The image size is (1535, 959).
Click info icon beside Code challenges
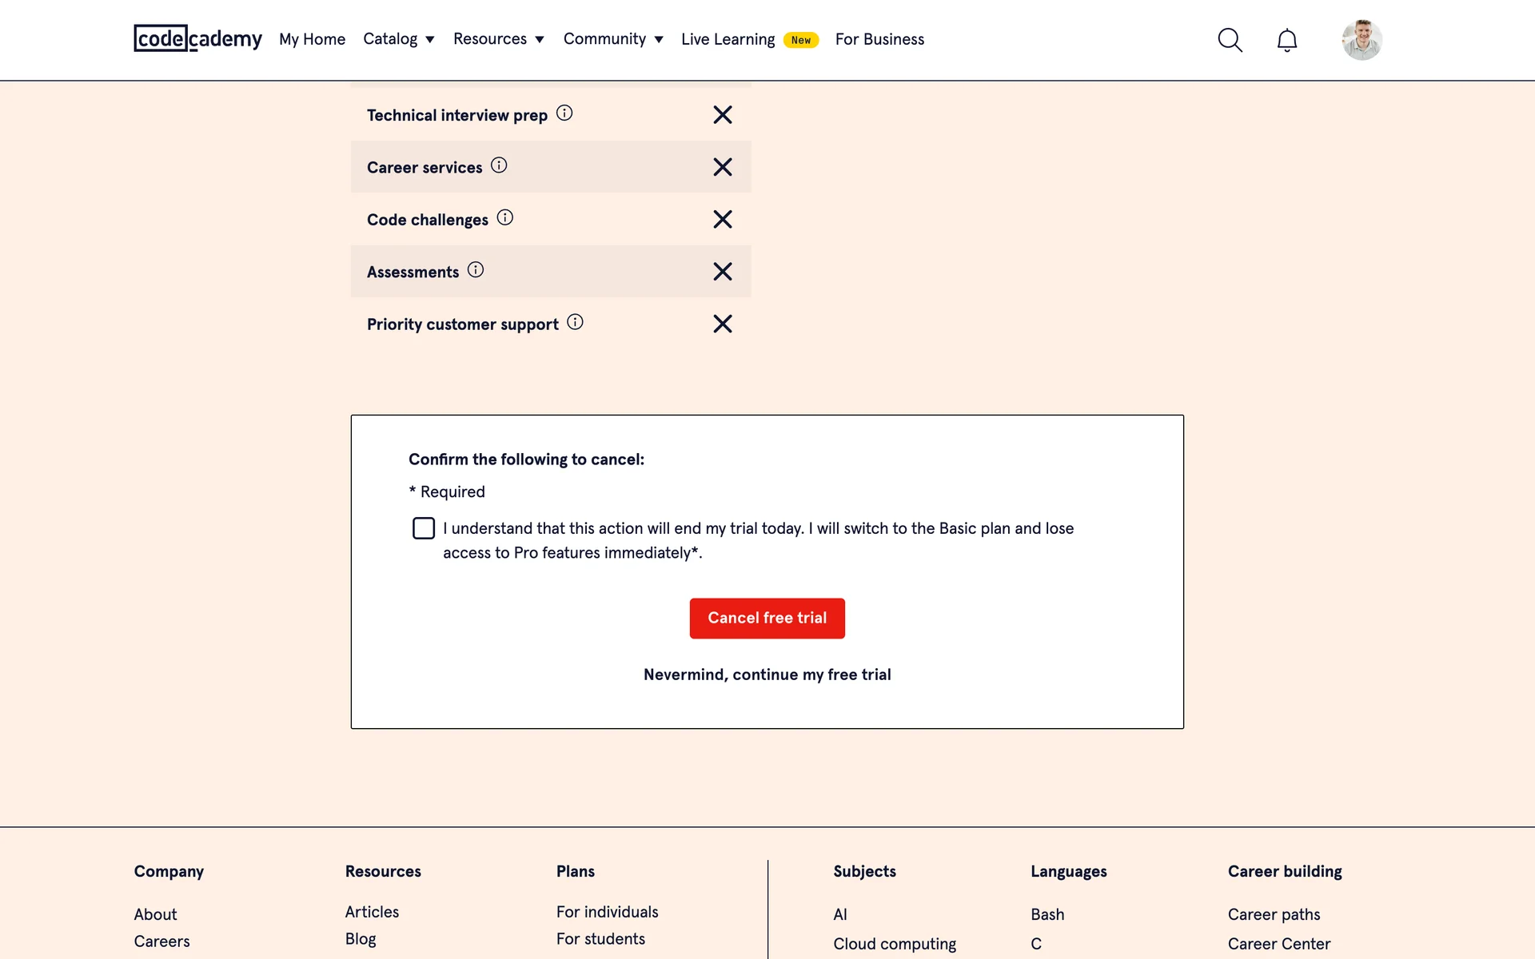[504, 217]
